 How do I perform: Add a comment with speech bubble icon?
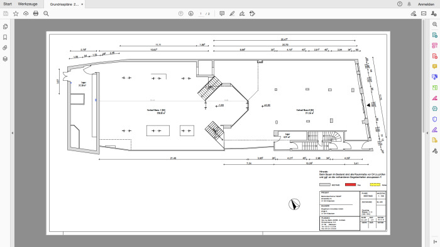tap(222, 13)
